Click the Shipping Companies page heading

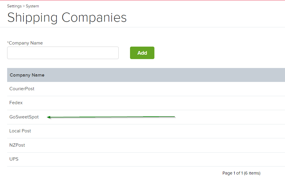[67, 18]
